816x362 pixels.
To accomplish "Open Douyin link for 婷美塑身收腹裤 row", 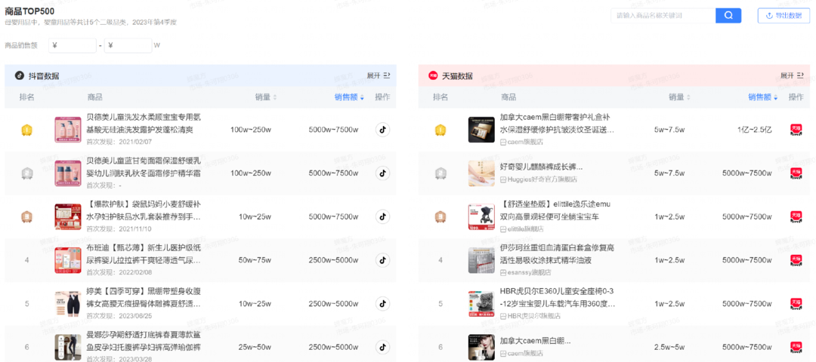I will pos(382,303).
